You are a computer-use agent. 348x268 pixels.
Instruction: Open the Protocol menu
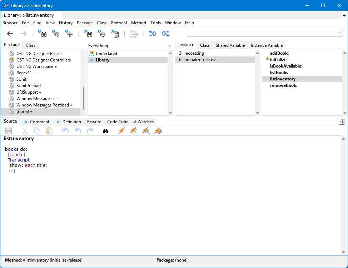pyautogui.click(x=119, y=23)
